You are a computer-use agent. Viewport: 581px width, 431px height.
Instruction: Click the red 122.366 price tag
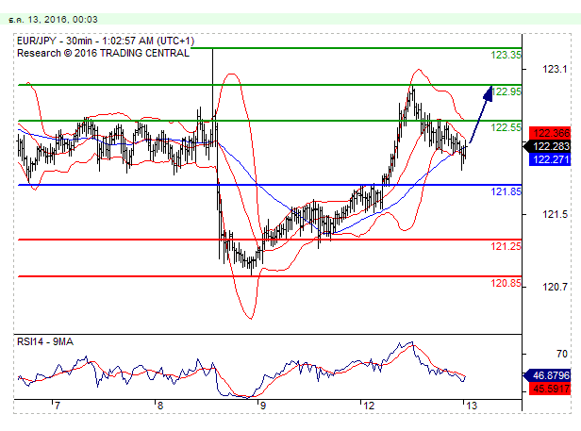click(550, 133)
